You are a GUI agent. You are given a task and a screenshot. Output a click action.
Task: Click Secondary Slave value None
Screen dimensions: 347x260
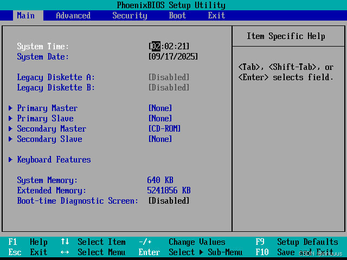click(x=160, y=139)
